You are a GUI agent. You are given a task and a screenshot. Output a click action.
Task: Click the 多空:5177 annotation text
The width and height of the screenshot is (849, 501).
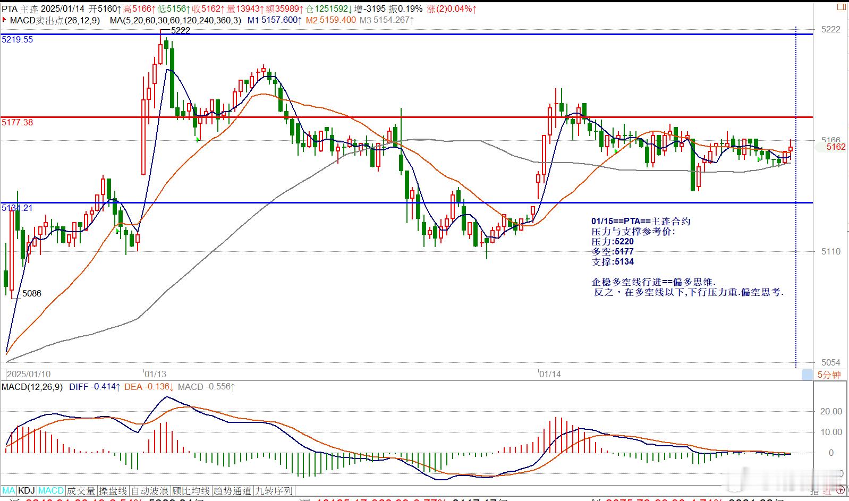tap(613, 251)
